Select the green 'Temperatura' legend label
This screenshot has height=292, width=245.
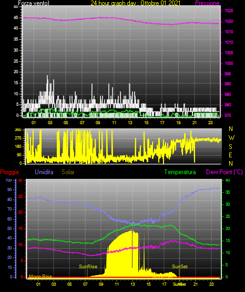point(180,172)
